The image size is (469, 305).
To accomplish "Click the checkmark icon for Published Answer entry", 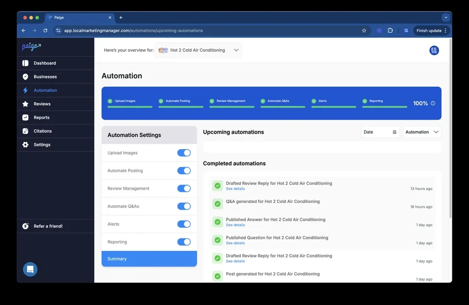I will pos(218,222).
